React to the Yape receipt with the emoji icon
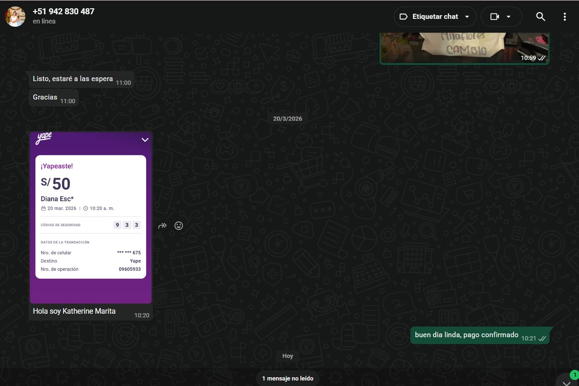The width and height of the screenshot is (579, 386). coord(179,226)
